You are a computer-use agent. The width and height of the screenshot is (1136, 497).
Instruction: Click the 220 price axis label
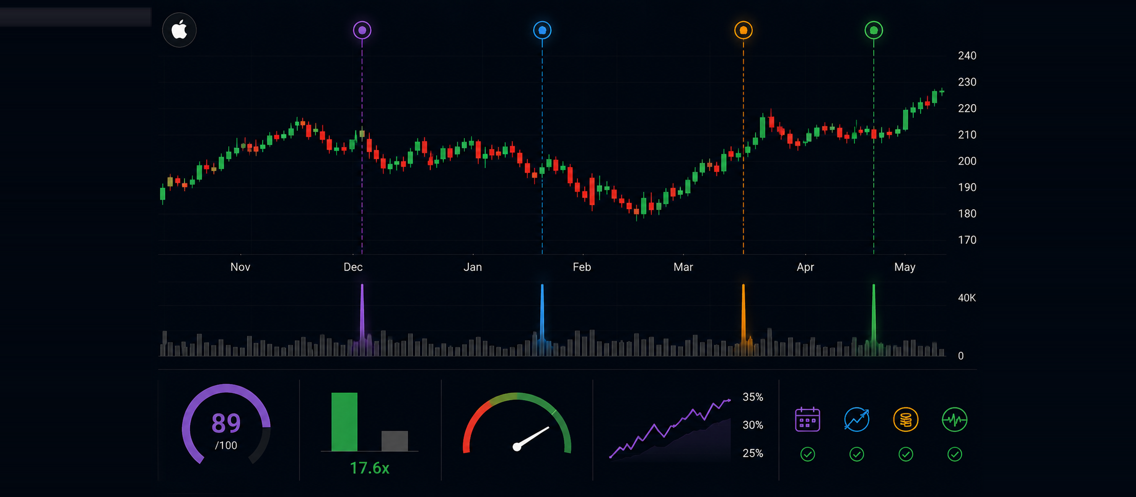pos(967,108)
